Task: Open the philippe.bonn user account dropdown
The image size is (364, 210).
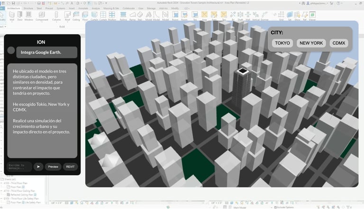Action: (x=317, y=3)
